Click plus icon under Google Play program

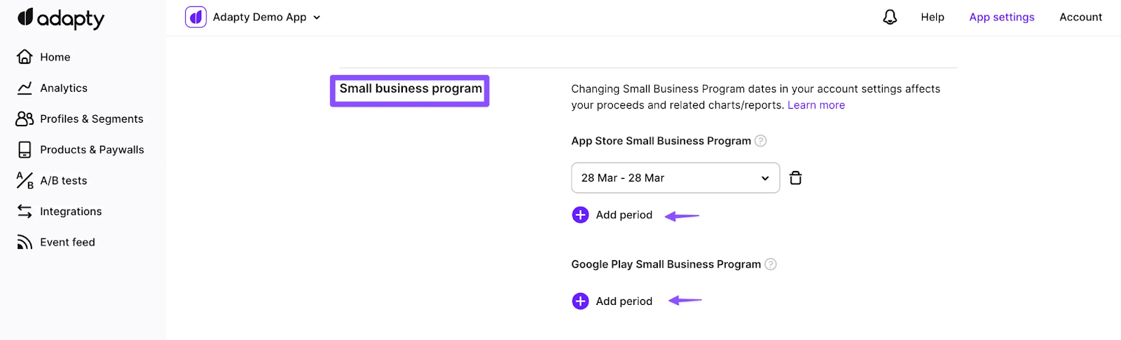580,301
